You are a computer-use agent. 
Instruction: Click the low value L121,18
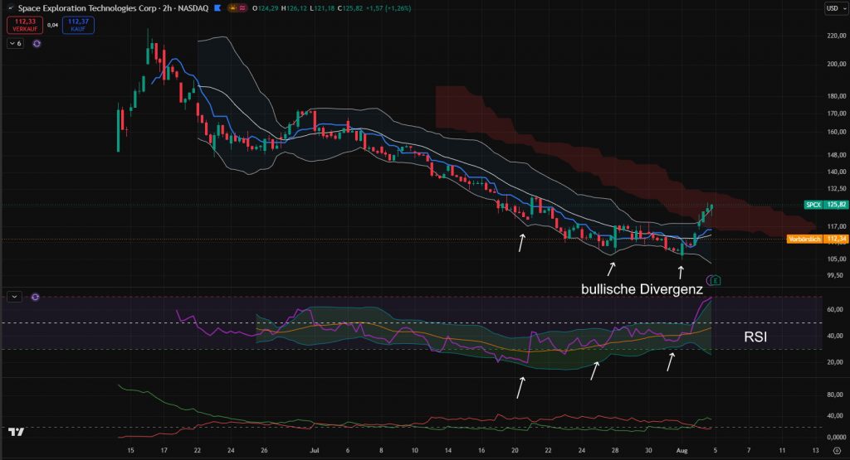click(x=322, y=8)
